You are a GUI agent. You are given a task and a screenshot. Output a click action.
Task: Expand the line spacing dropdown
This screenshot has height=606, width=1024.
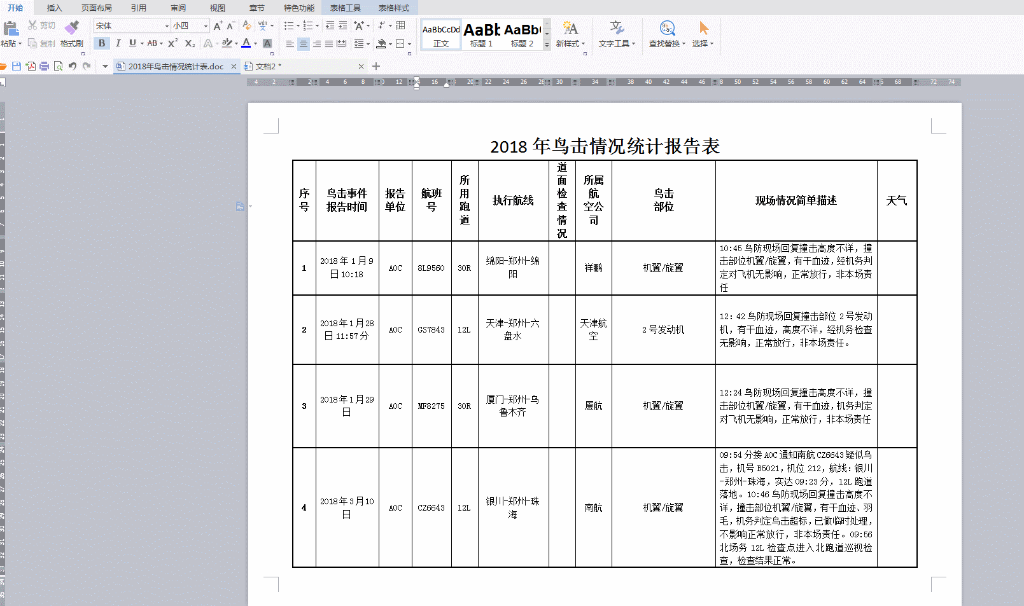coord(369,44)
